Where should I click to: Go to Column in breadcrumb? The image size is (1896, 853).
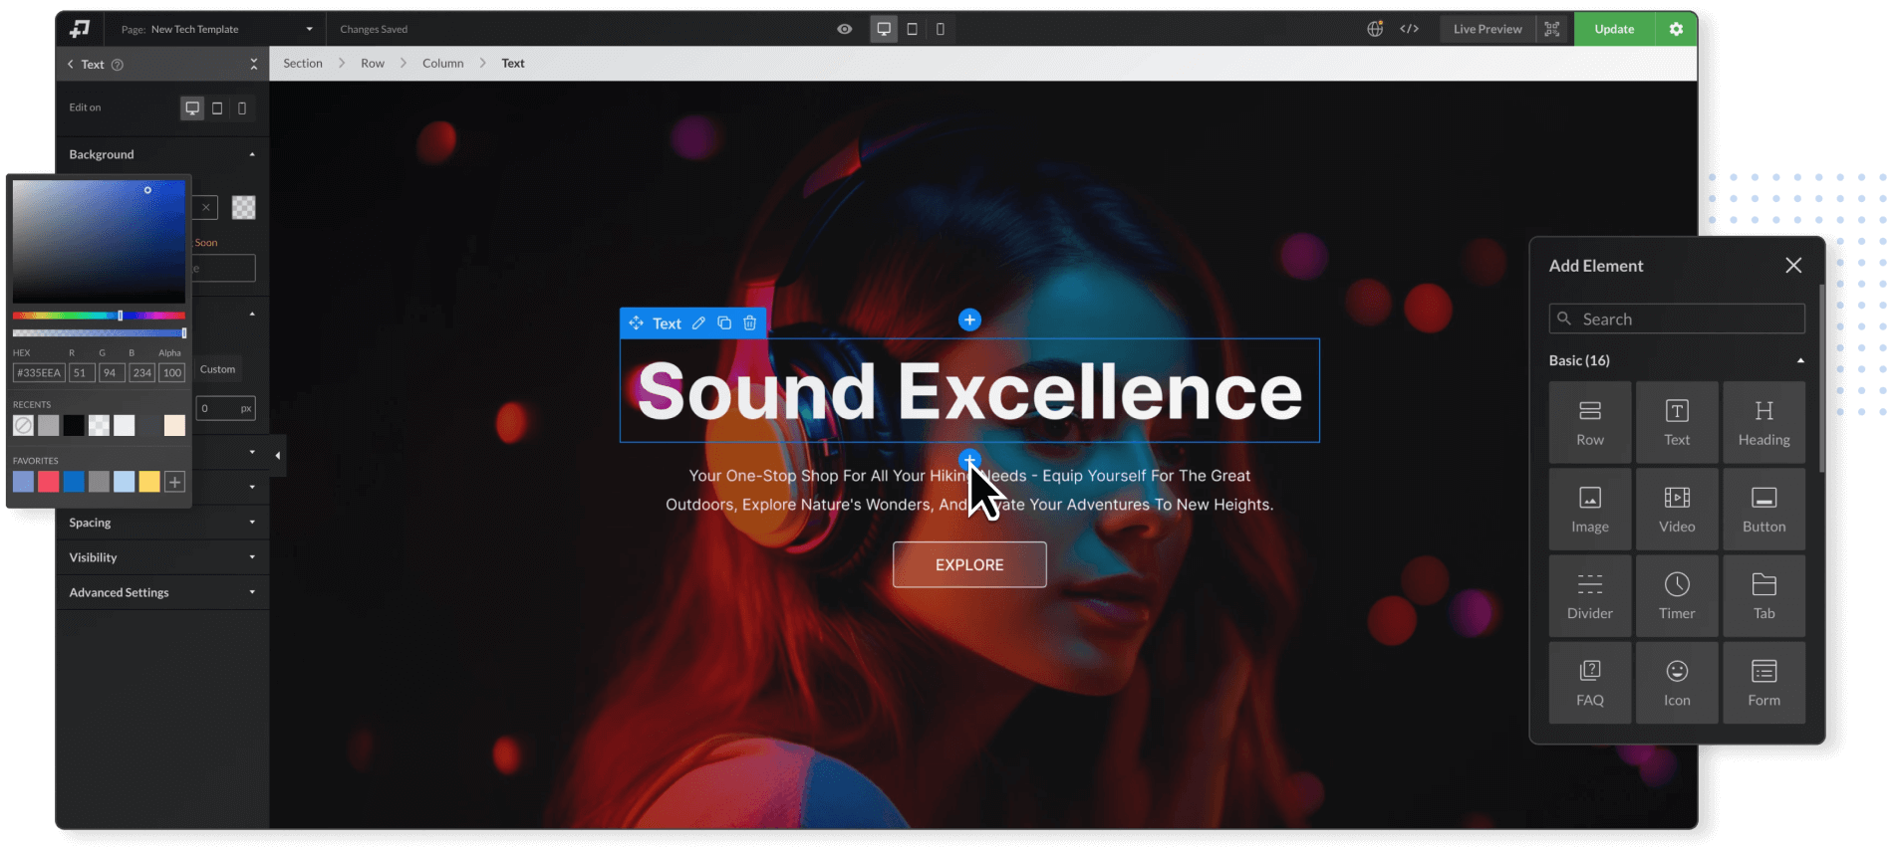pos(442,63)
